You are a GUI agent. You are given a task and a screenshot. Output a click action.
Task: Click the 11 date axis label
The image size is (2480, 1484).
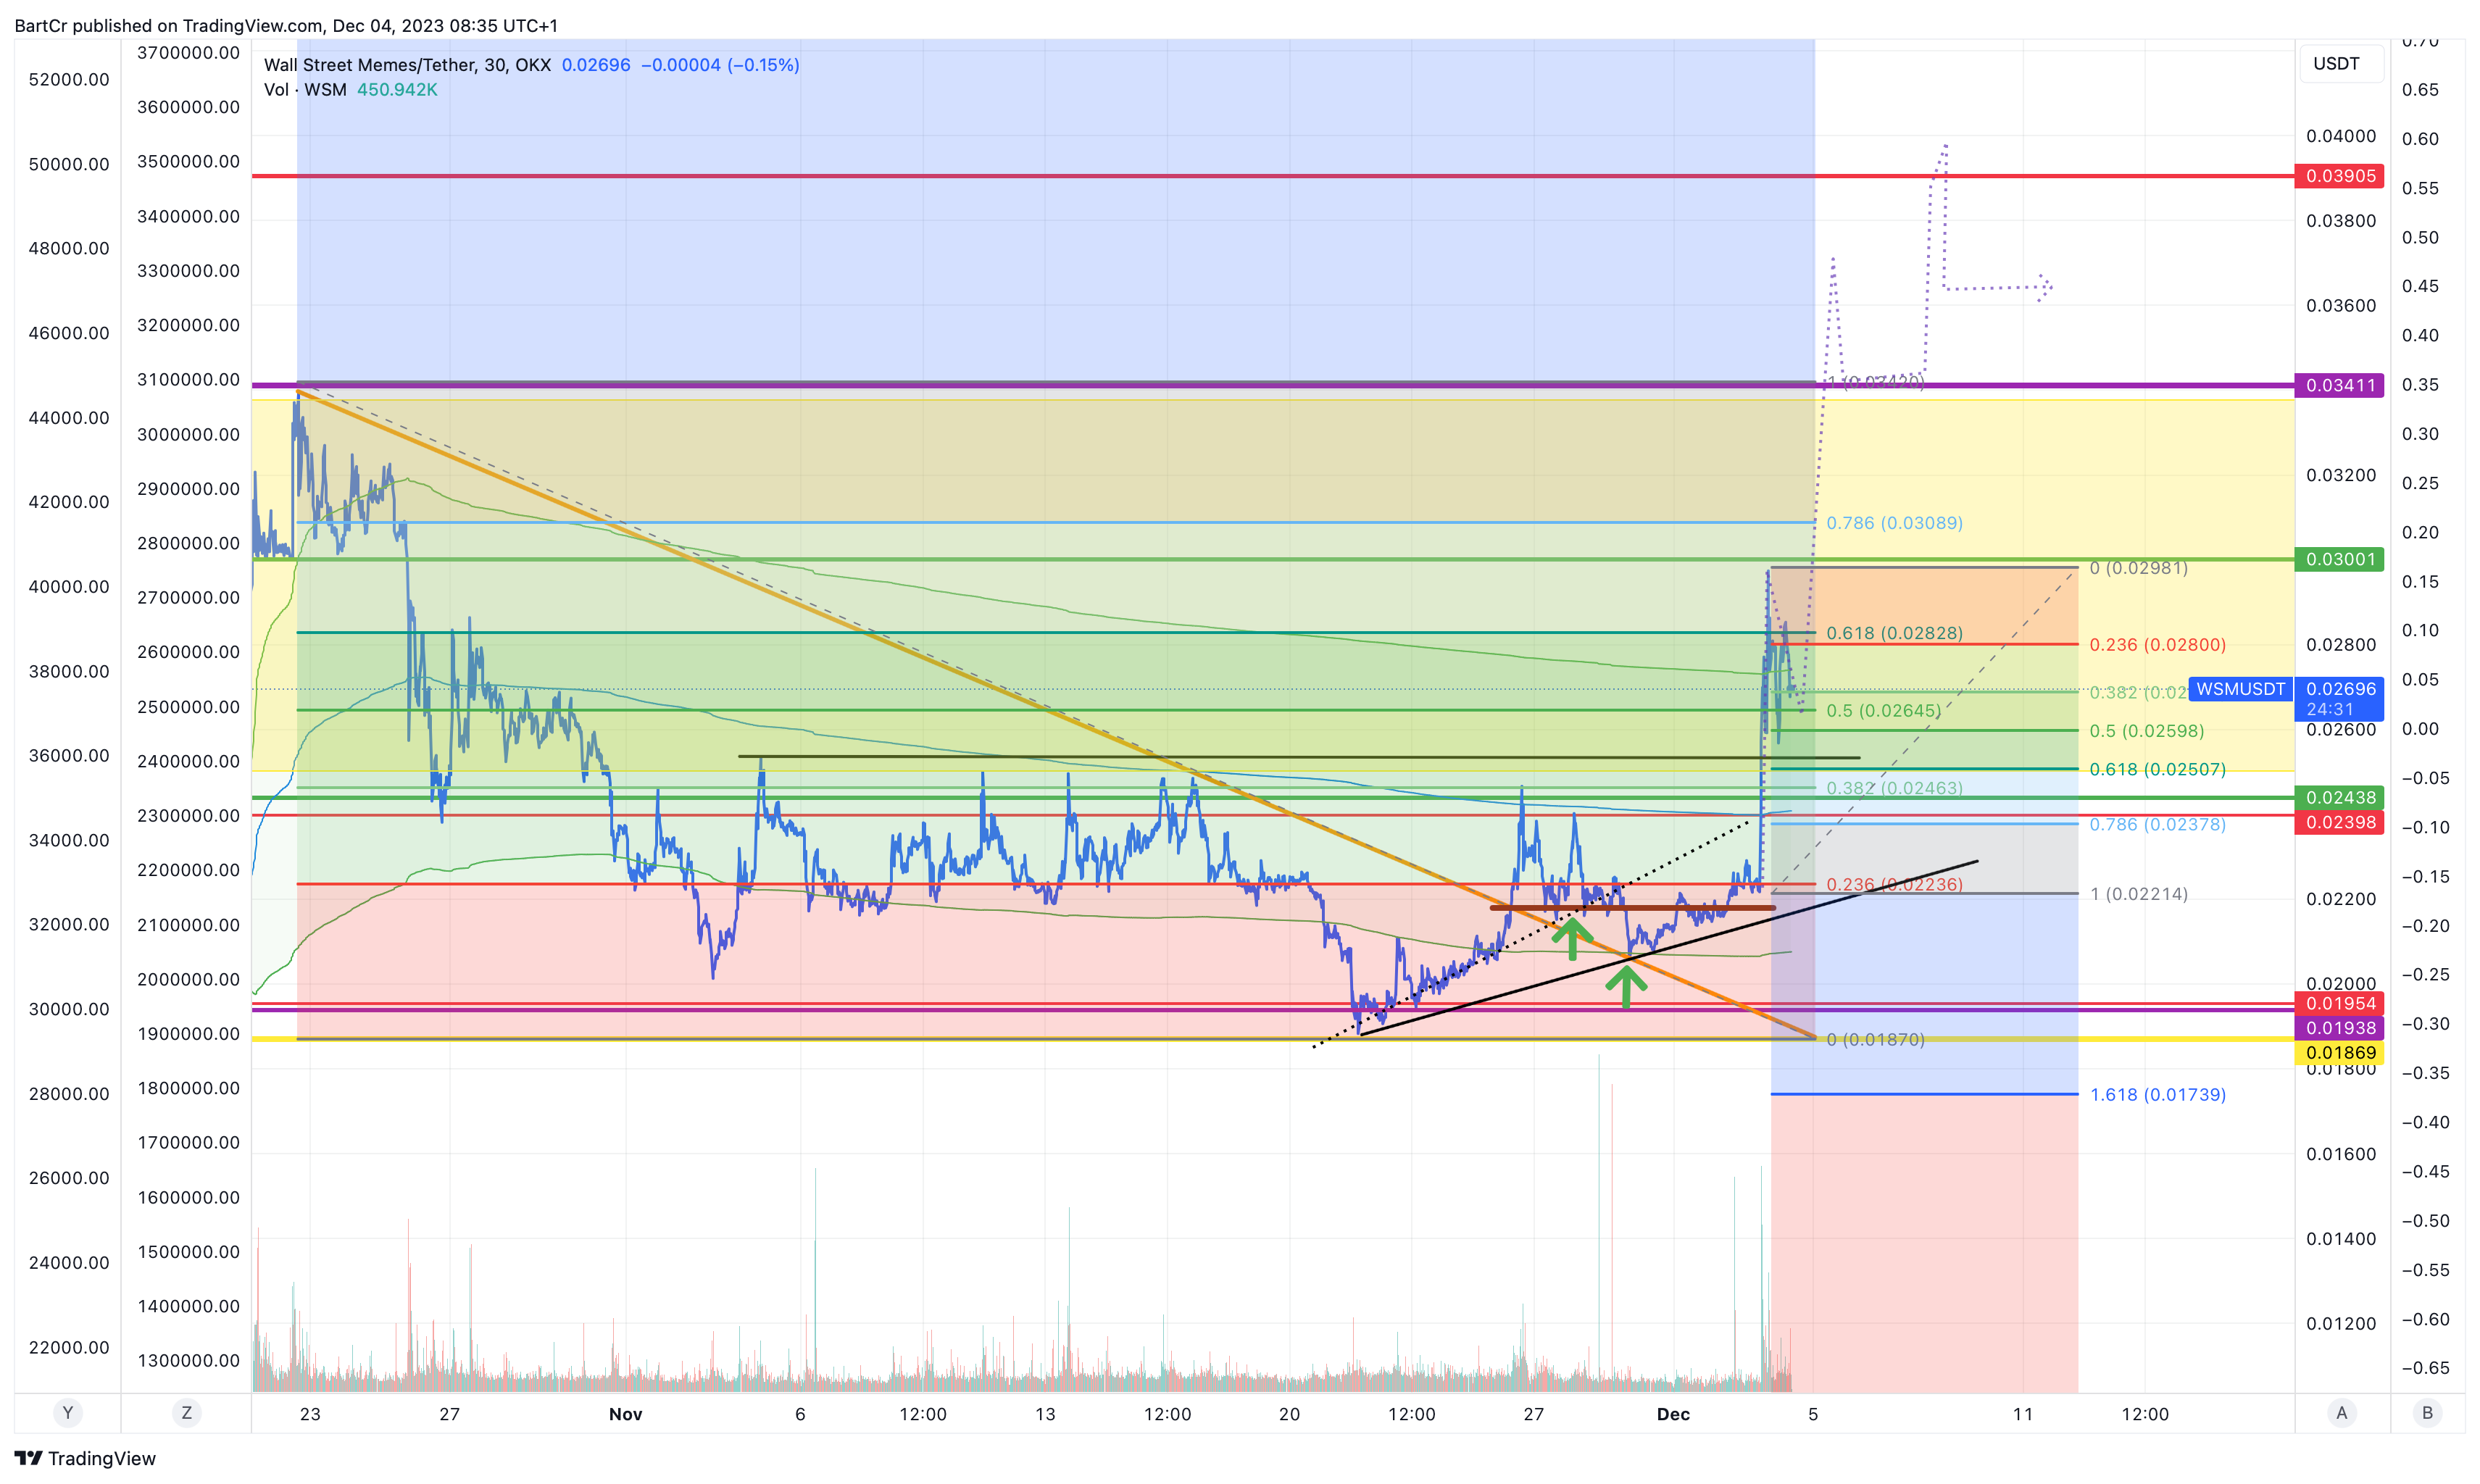[x=2022, y=1414]
